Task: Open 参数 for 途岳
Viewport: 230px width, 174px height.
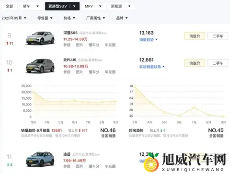Action: coord(67,166)
